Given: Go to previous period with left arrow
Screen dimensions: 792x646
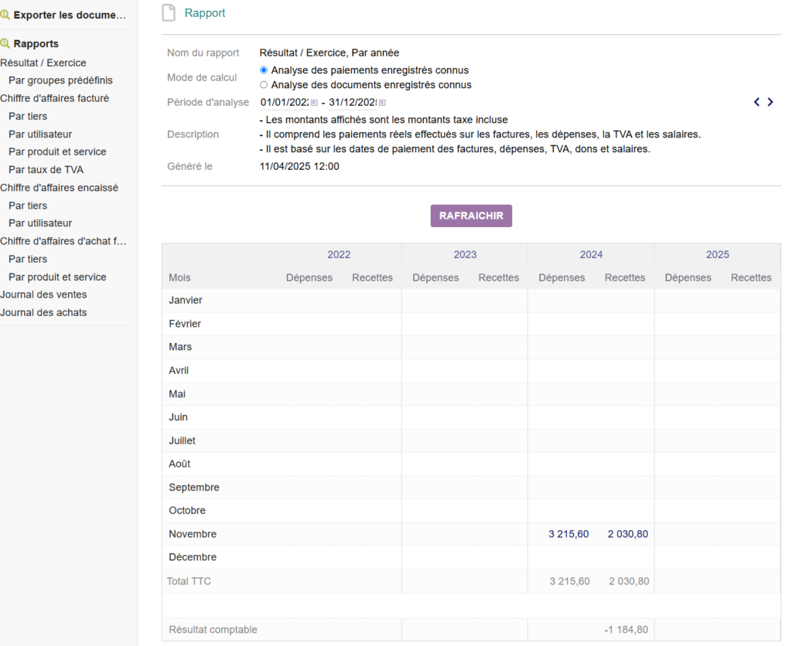Looking at the screenshot, I should pyautogui.click(x=757, y=102).
